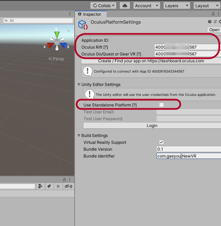
Task: Select the Inspector tab
Action: [91, 14]
